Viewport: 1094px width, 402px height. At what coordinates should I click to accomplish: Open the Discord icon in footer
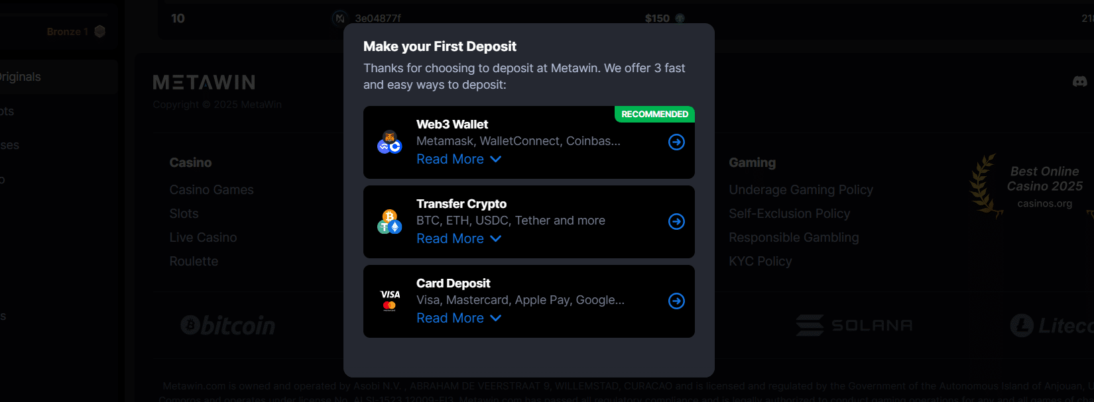point(1079,81)
